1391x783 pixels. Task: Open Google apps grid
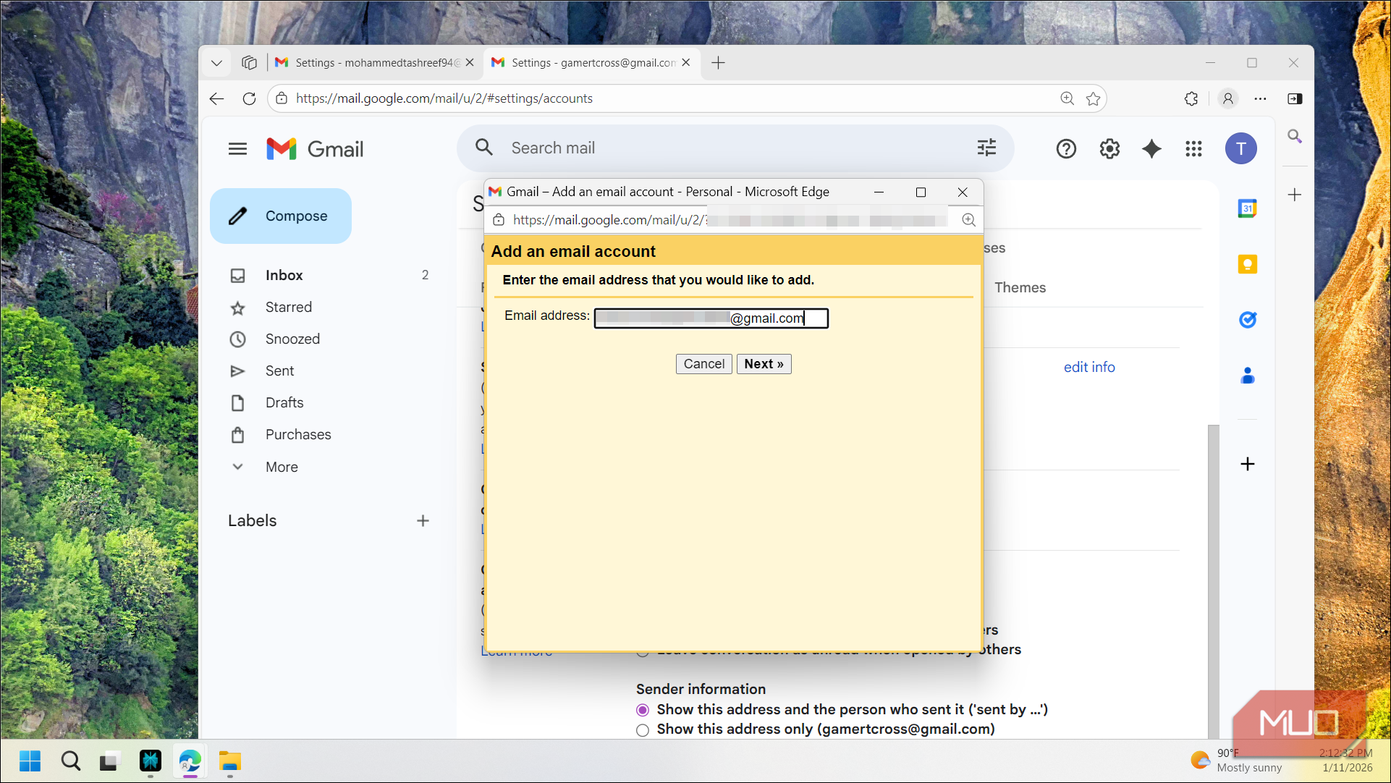coord(1193,149)
